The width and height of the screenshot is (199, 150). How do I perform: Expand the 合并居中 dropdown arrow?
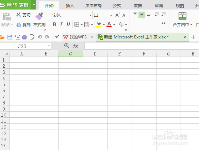[x=191, y=24]
